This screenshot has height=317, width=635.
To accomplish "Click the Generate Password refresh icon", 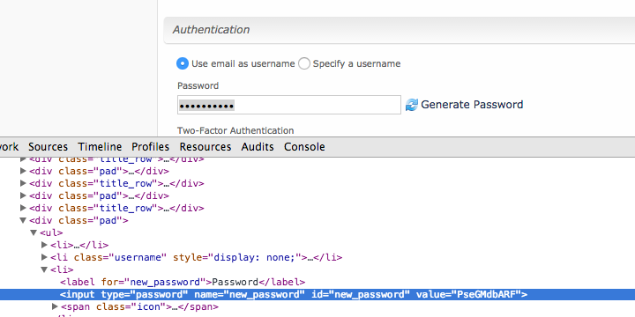I will click(412, 105).
